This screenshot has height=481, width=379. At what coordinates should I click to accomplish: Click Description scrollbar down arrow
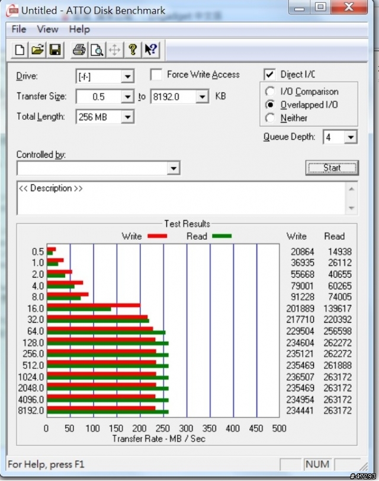click(x=351, y=208)
